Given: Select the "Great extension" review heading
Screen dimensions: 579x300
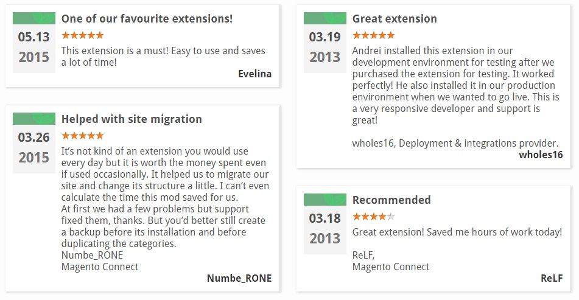Looking at the screenshot, I should tap(395, 18).
